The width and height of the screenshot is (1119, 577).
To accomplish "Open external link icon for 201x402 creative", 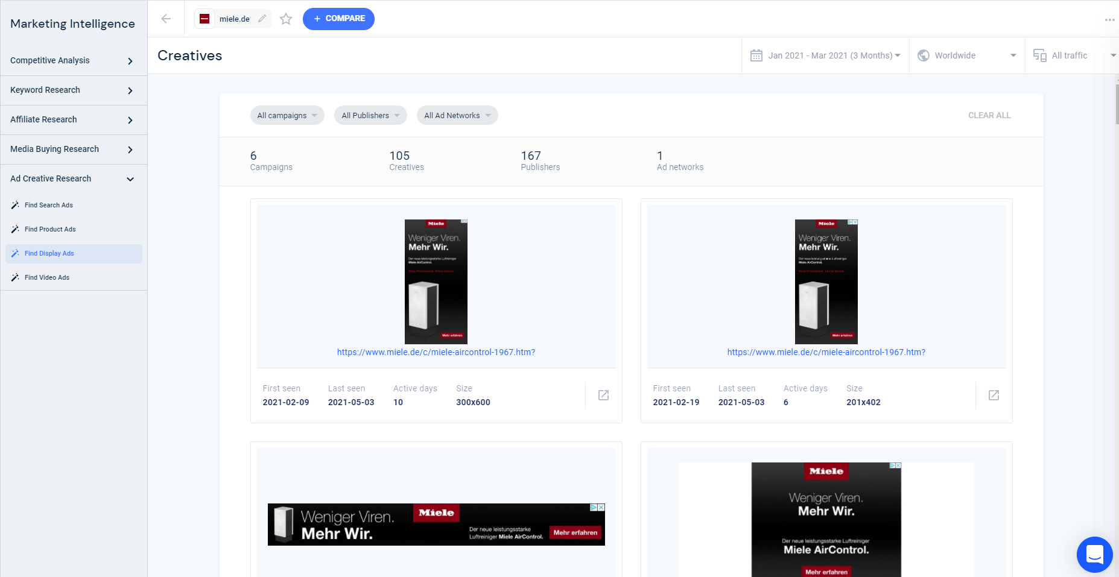I will 994,395.
